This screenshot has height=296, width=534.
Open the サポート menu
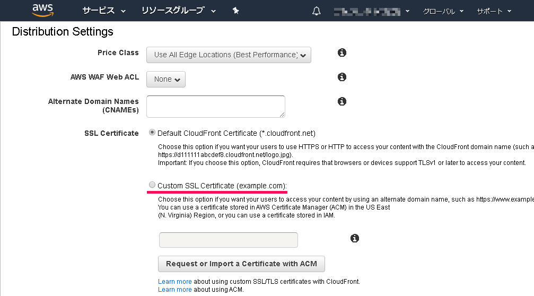coord(494,11)
